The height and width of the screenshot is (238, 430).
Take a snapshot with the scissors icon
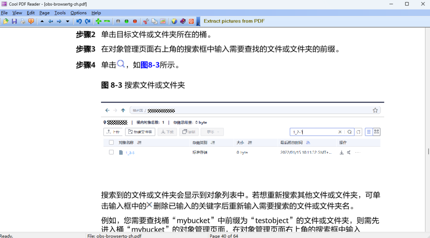[x=146, y=21]
